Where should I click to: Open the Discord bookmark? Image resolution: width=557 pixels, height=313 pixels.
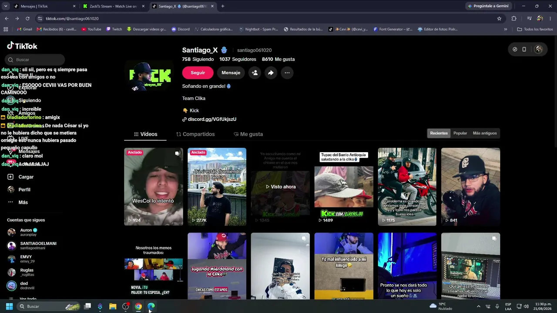(181, 29)
